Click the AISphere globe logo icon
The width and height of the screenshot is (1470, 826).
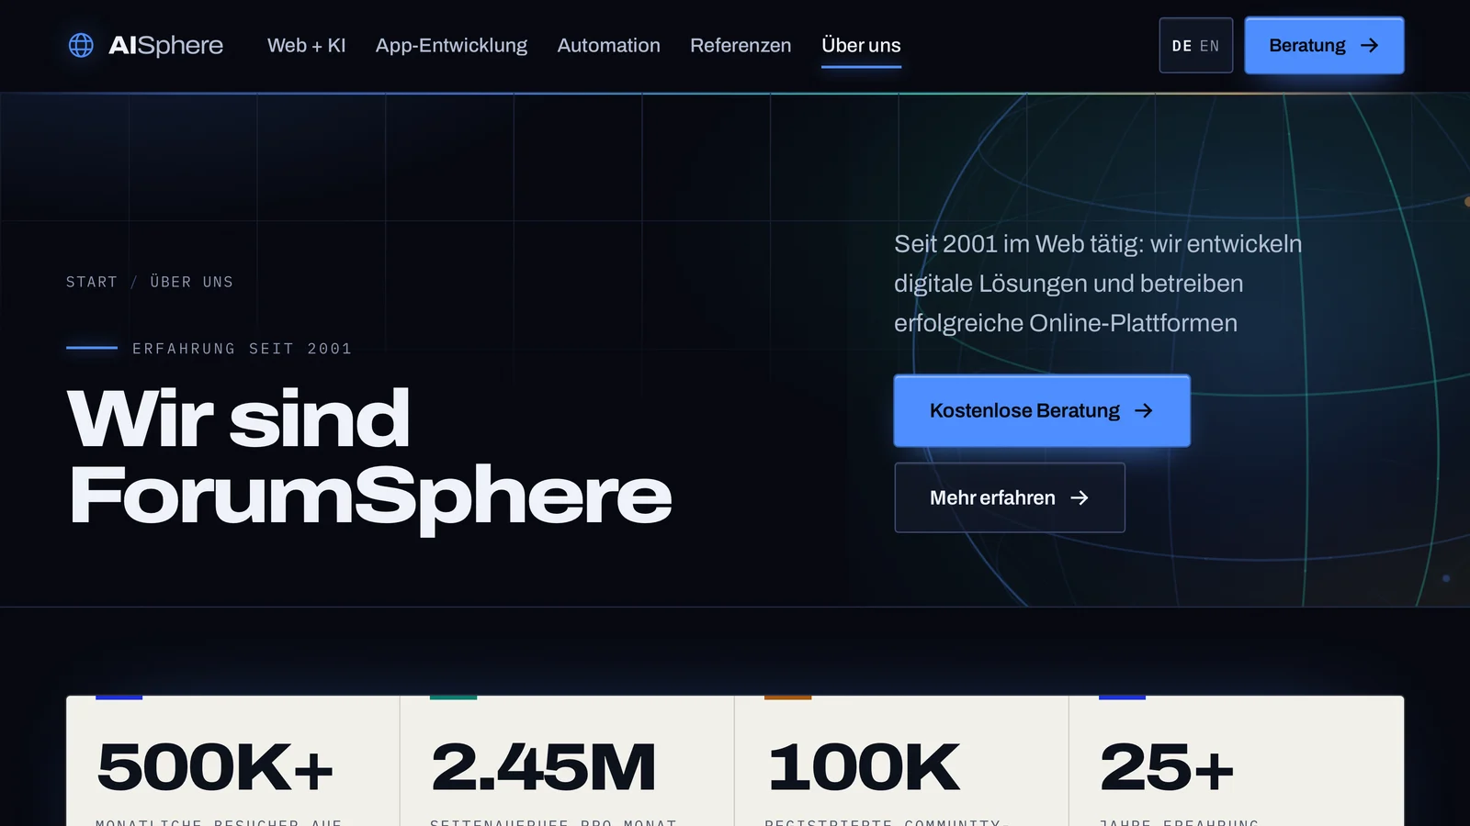81,45
